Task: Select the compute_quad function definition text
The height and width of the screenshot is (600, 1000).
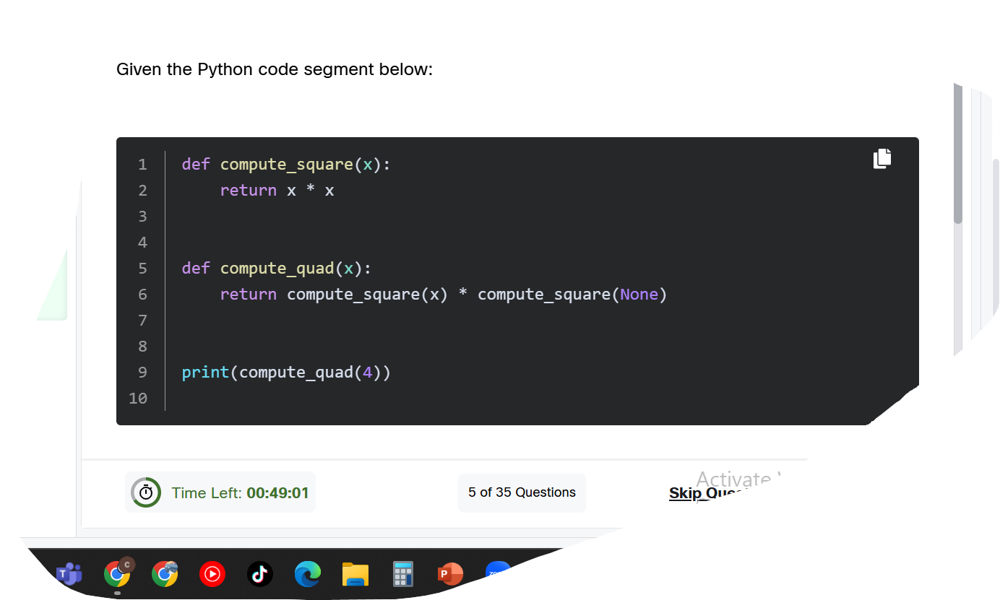Action: point(276,268)
